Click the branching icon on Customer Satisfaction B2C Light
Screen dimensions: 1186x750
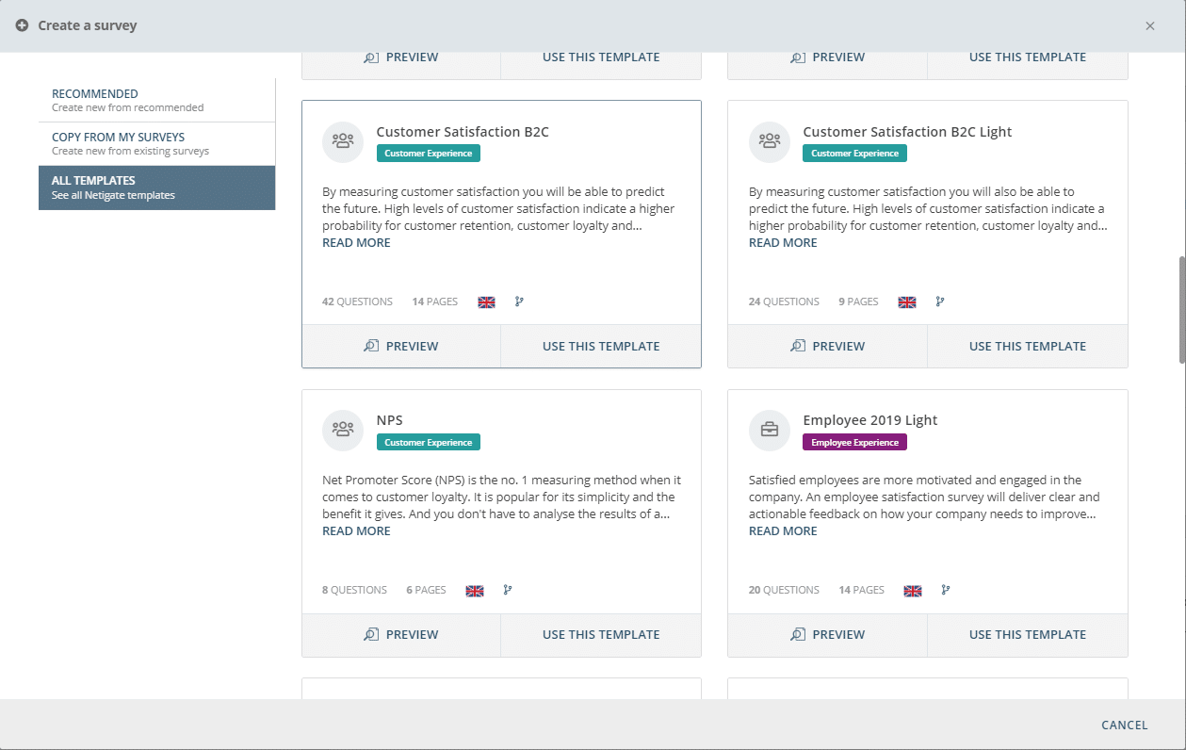[x=940, y=302]
